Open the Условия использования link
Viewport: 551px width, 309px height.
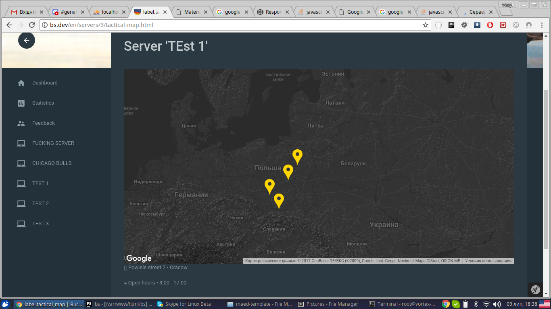pyautogui.click(x=488, y=261)
